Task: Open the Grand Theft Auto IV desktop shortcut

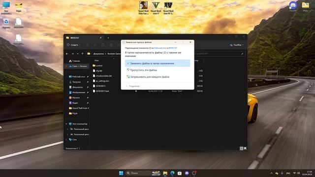Action: point(168,8)
